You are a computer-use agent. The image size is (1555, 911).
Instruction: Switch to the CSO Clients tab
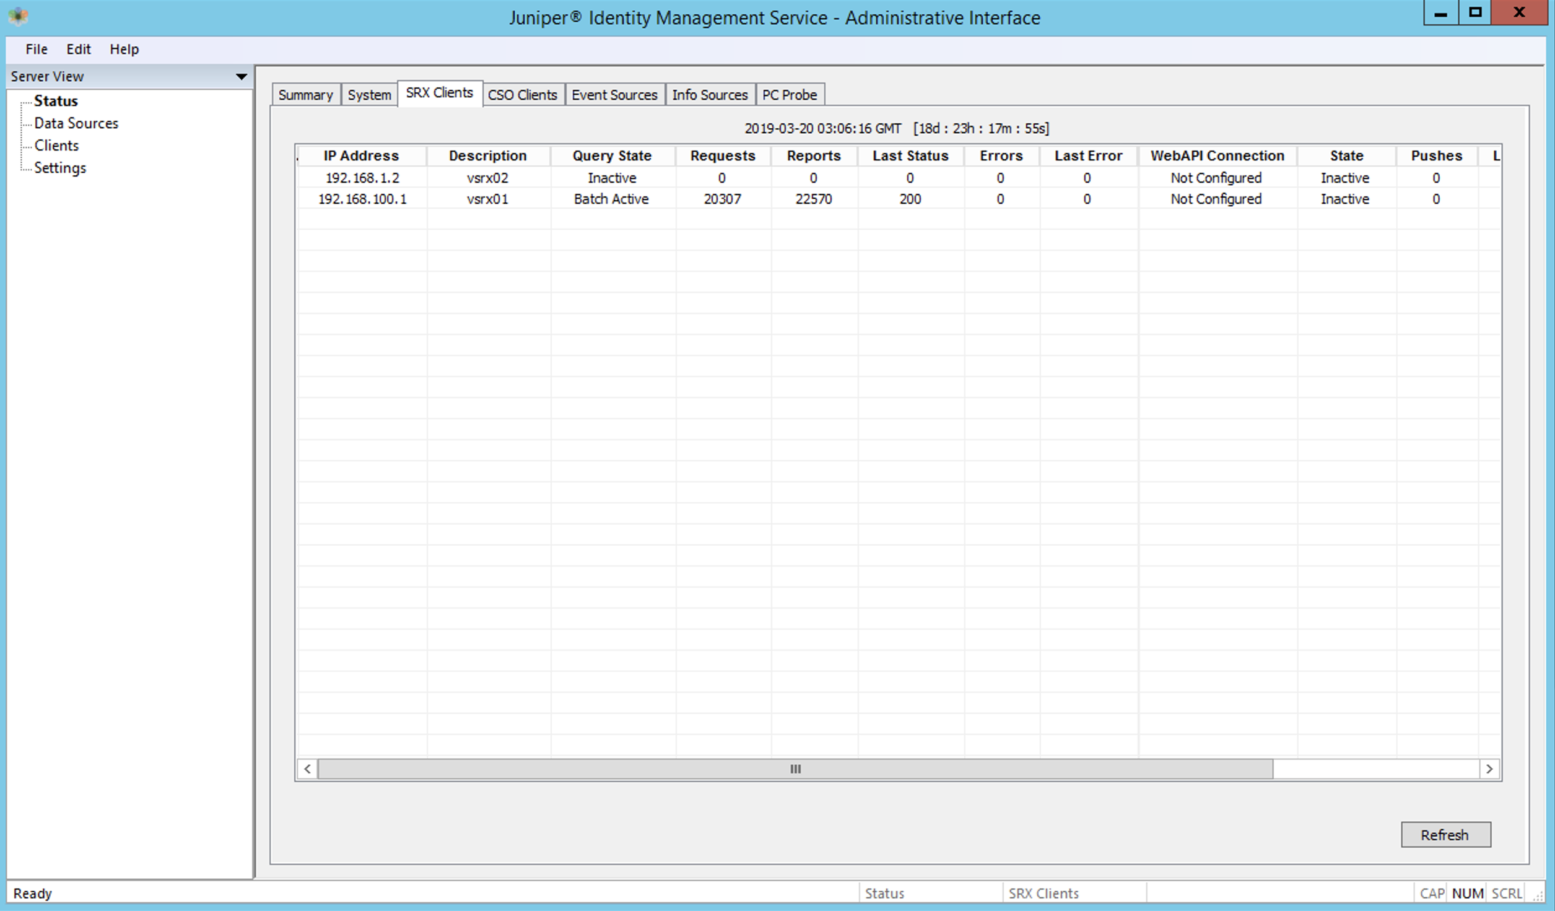pos(523,95)
